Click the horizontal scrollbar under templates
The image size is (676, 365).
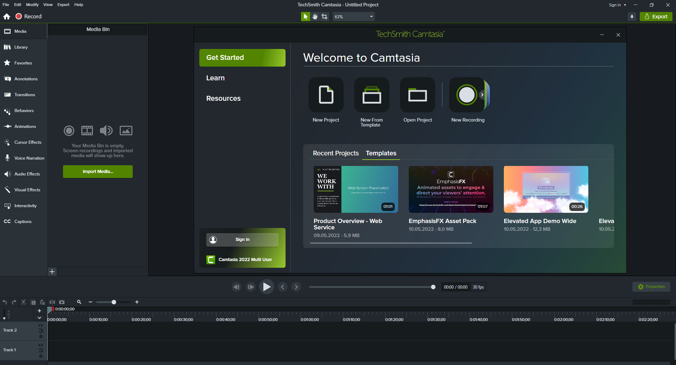(x=391, y=243)
